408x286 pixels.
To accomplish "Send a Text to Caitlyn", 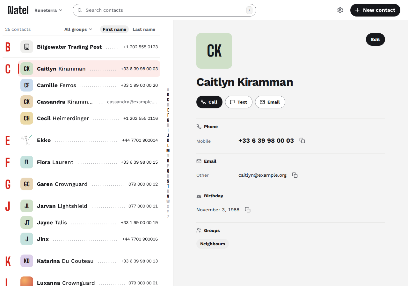I will 239,102.
